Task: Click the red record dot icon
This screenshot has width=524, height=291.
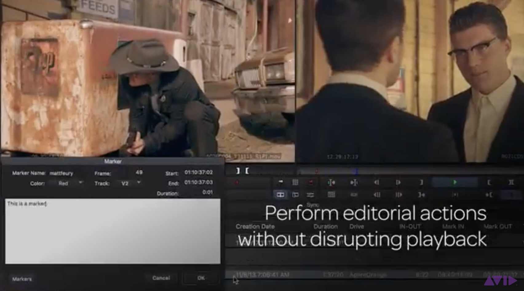Action: click(237, 183)
